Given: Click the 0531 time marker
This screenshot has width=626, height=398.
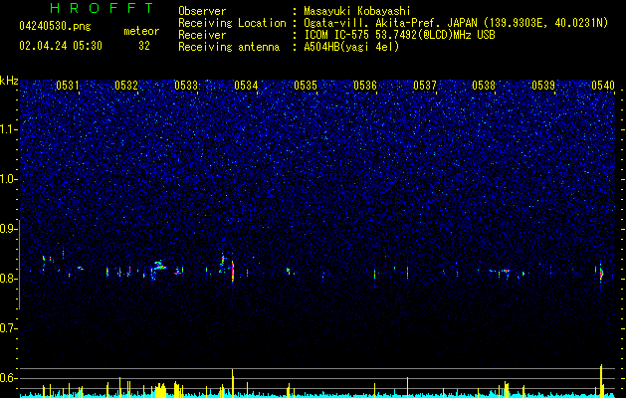Looking at the screenshot, I should pyautogui.click(x=68, y=86).
